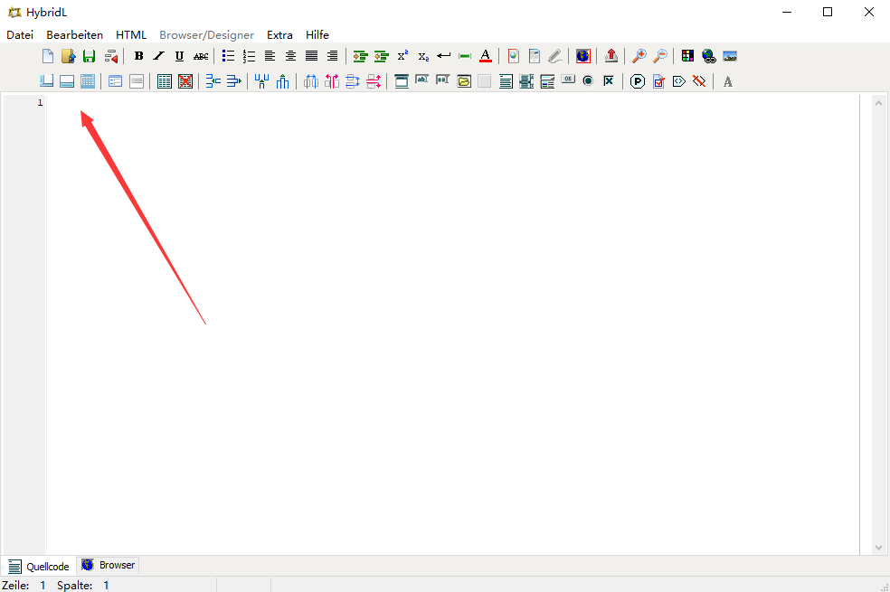
Task: Insert a line break with the return arrow icon
Action: point(444,56)
